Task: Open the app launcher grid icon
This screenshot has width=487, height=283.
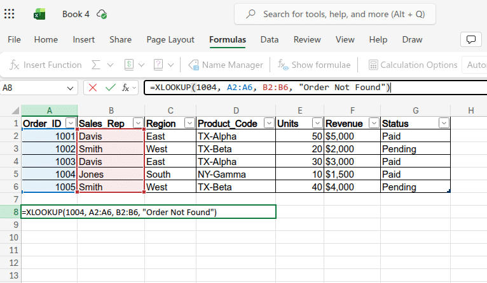Action: (10, 14)
